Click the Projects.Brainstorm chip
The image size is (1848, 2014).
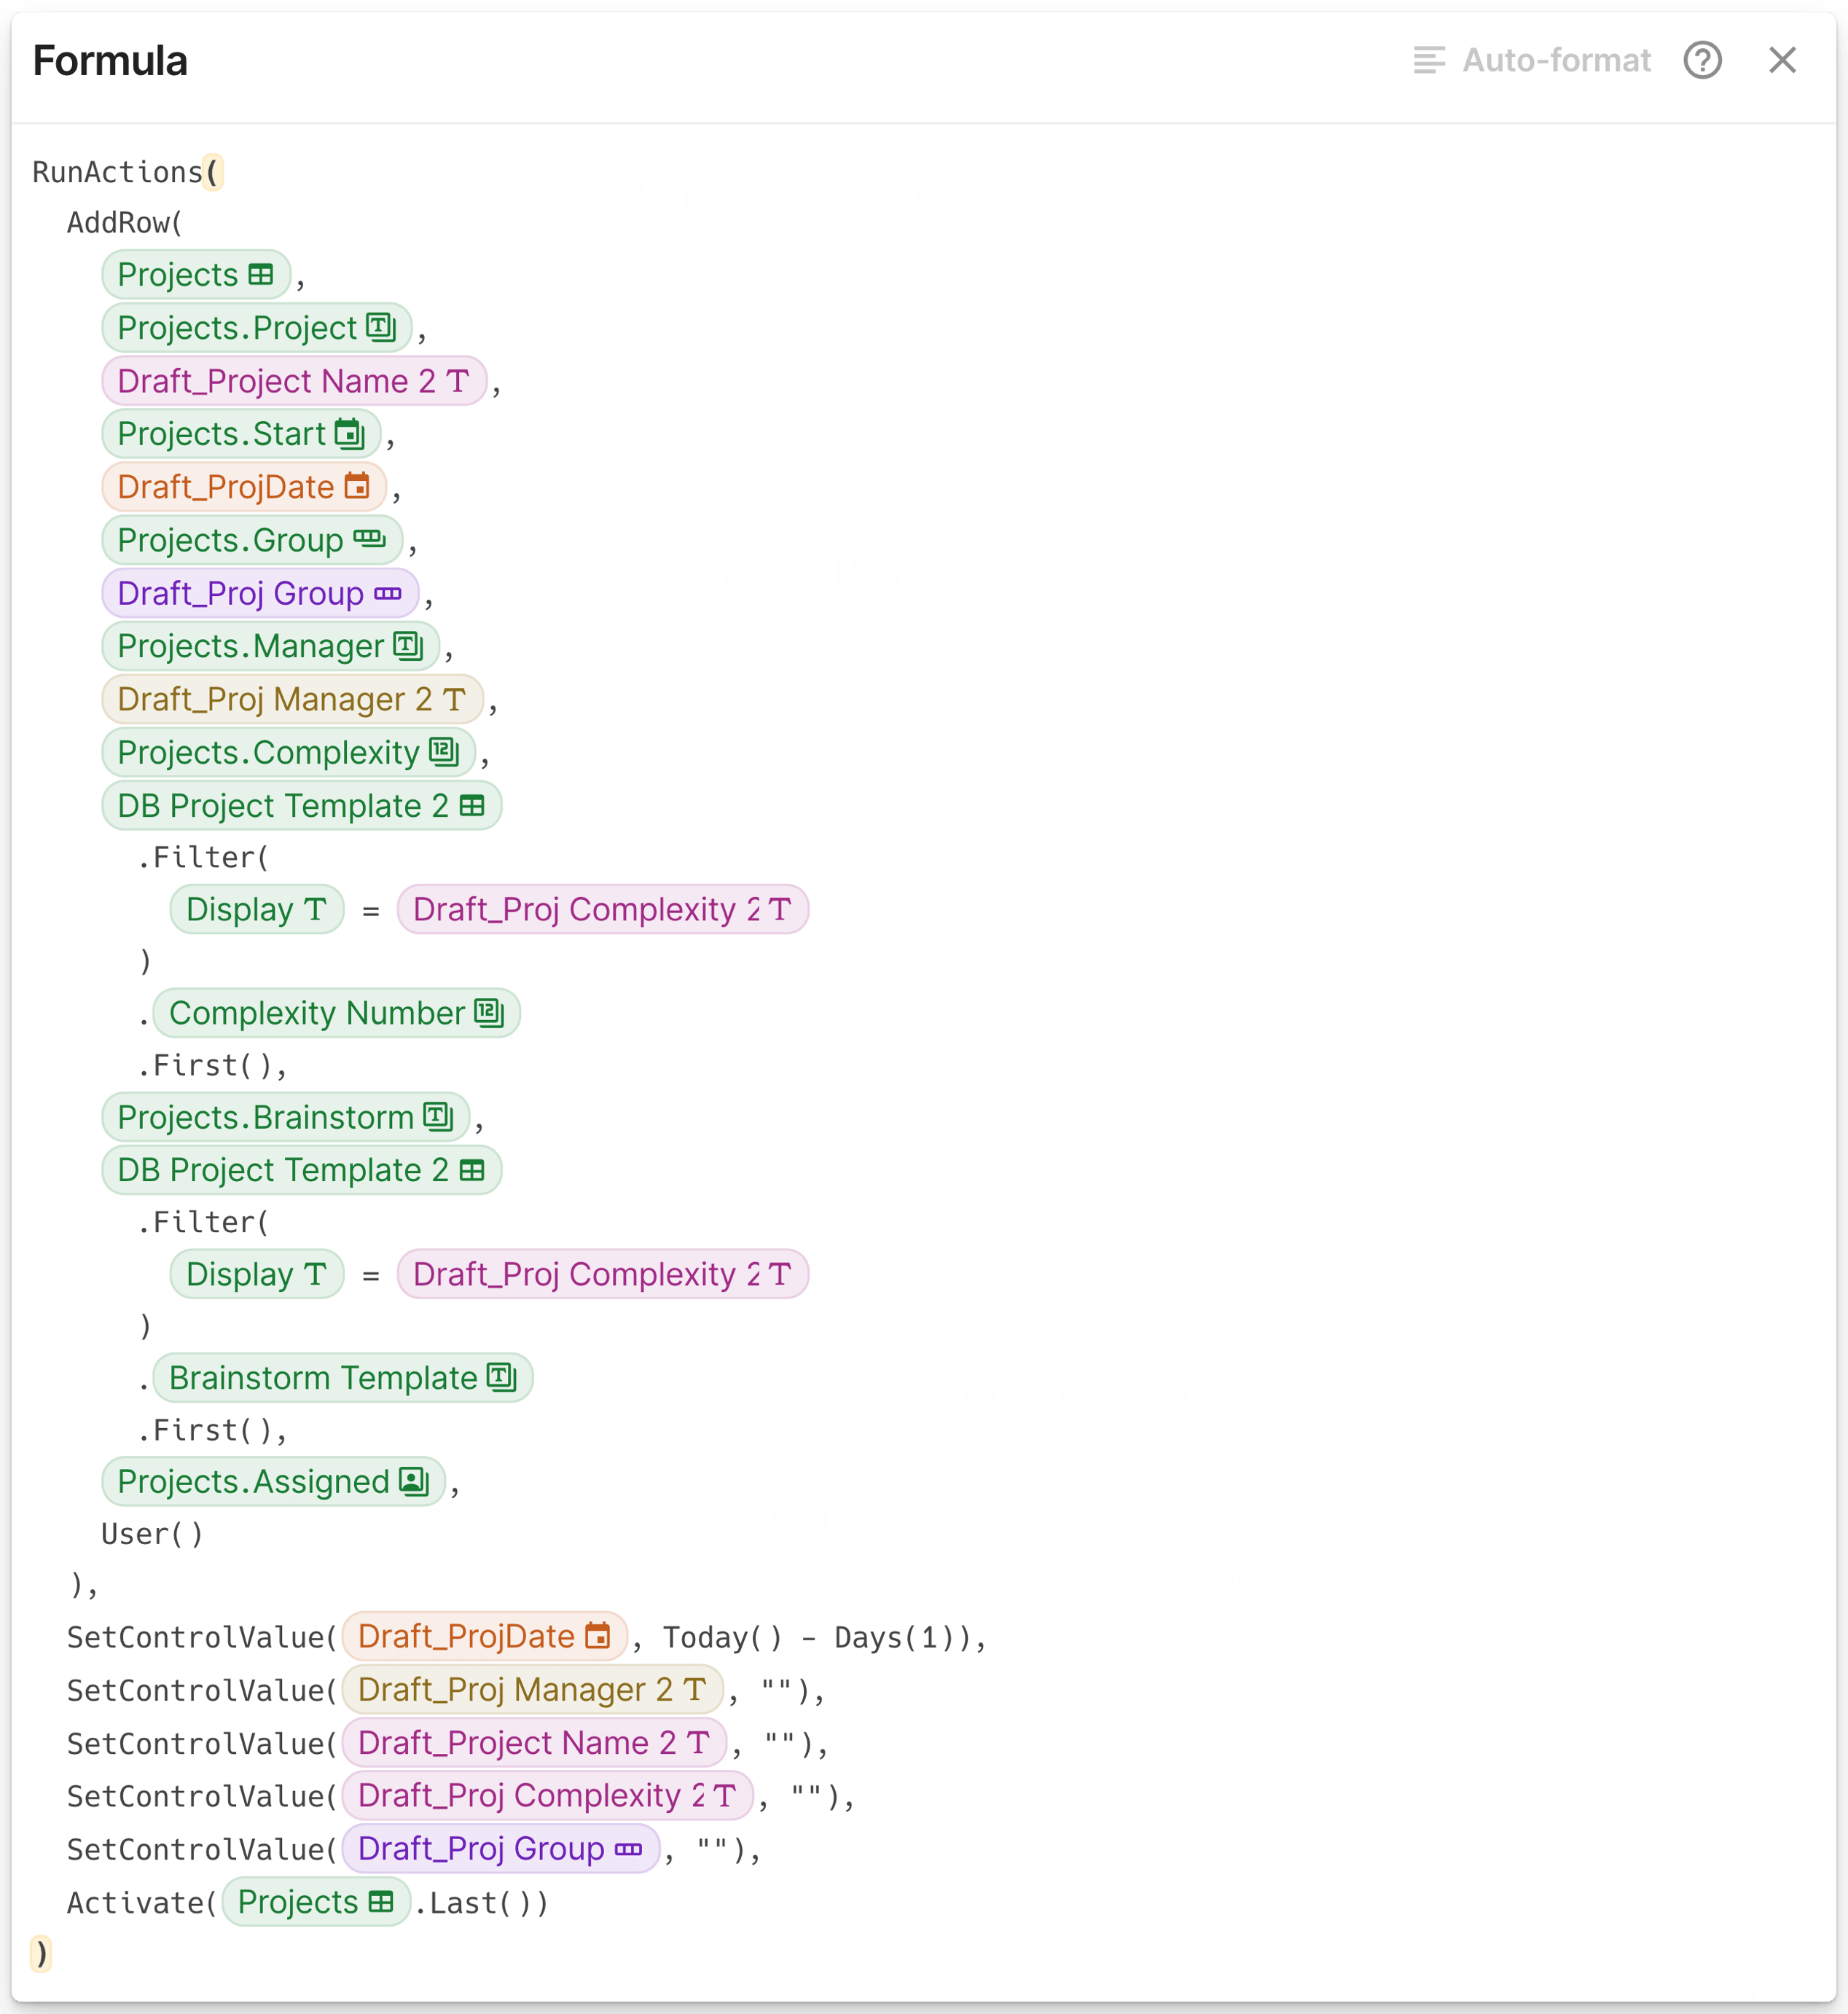pyautogui.click(x=286, y=1117)
